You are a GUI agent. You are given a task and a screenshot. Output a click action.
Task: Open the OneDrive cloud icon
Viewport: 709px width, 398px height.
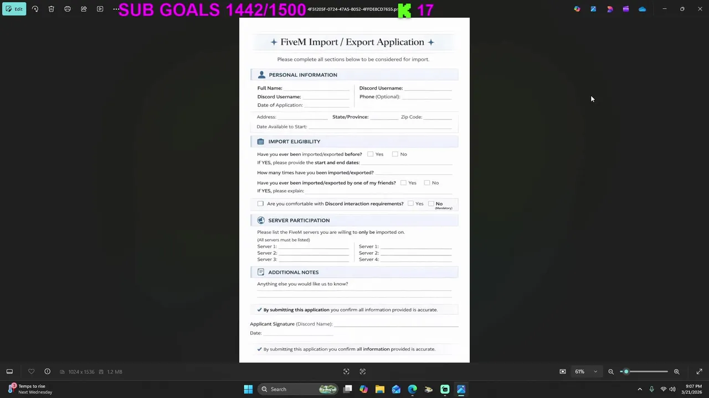[x=642, y=9]
